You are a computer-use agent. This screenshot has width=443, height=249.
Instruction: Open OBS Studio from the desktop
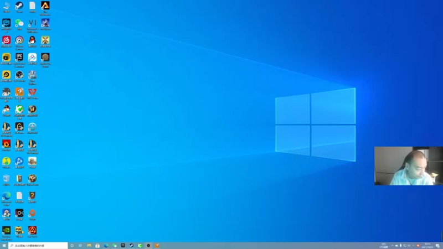coord(19,76)
